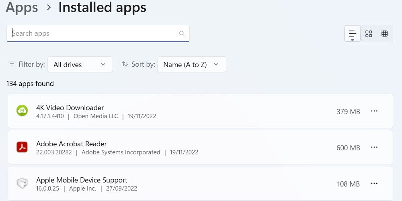Go back to Apps breadcrumb

(x=22, y=7)
